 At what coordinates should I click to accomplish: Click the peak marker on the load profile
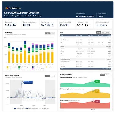click(22, 82)
